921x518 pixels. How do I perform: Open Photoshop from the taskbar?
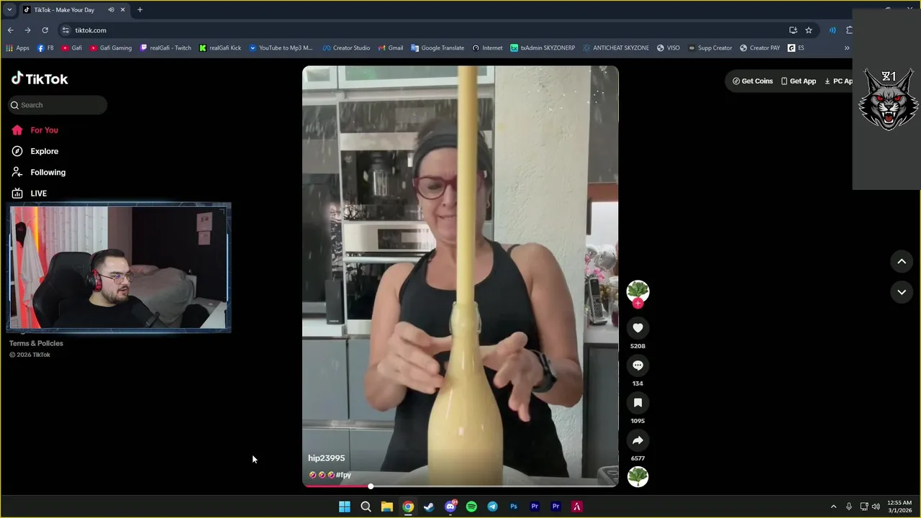click(514, 506)
